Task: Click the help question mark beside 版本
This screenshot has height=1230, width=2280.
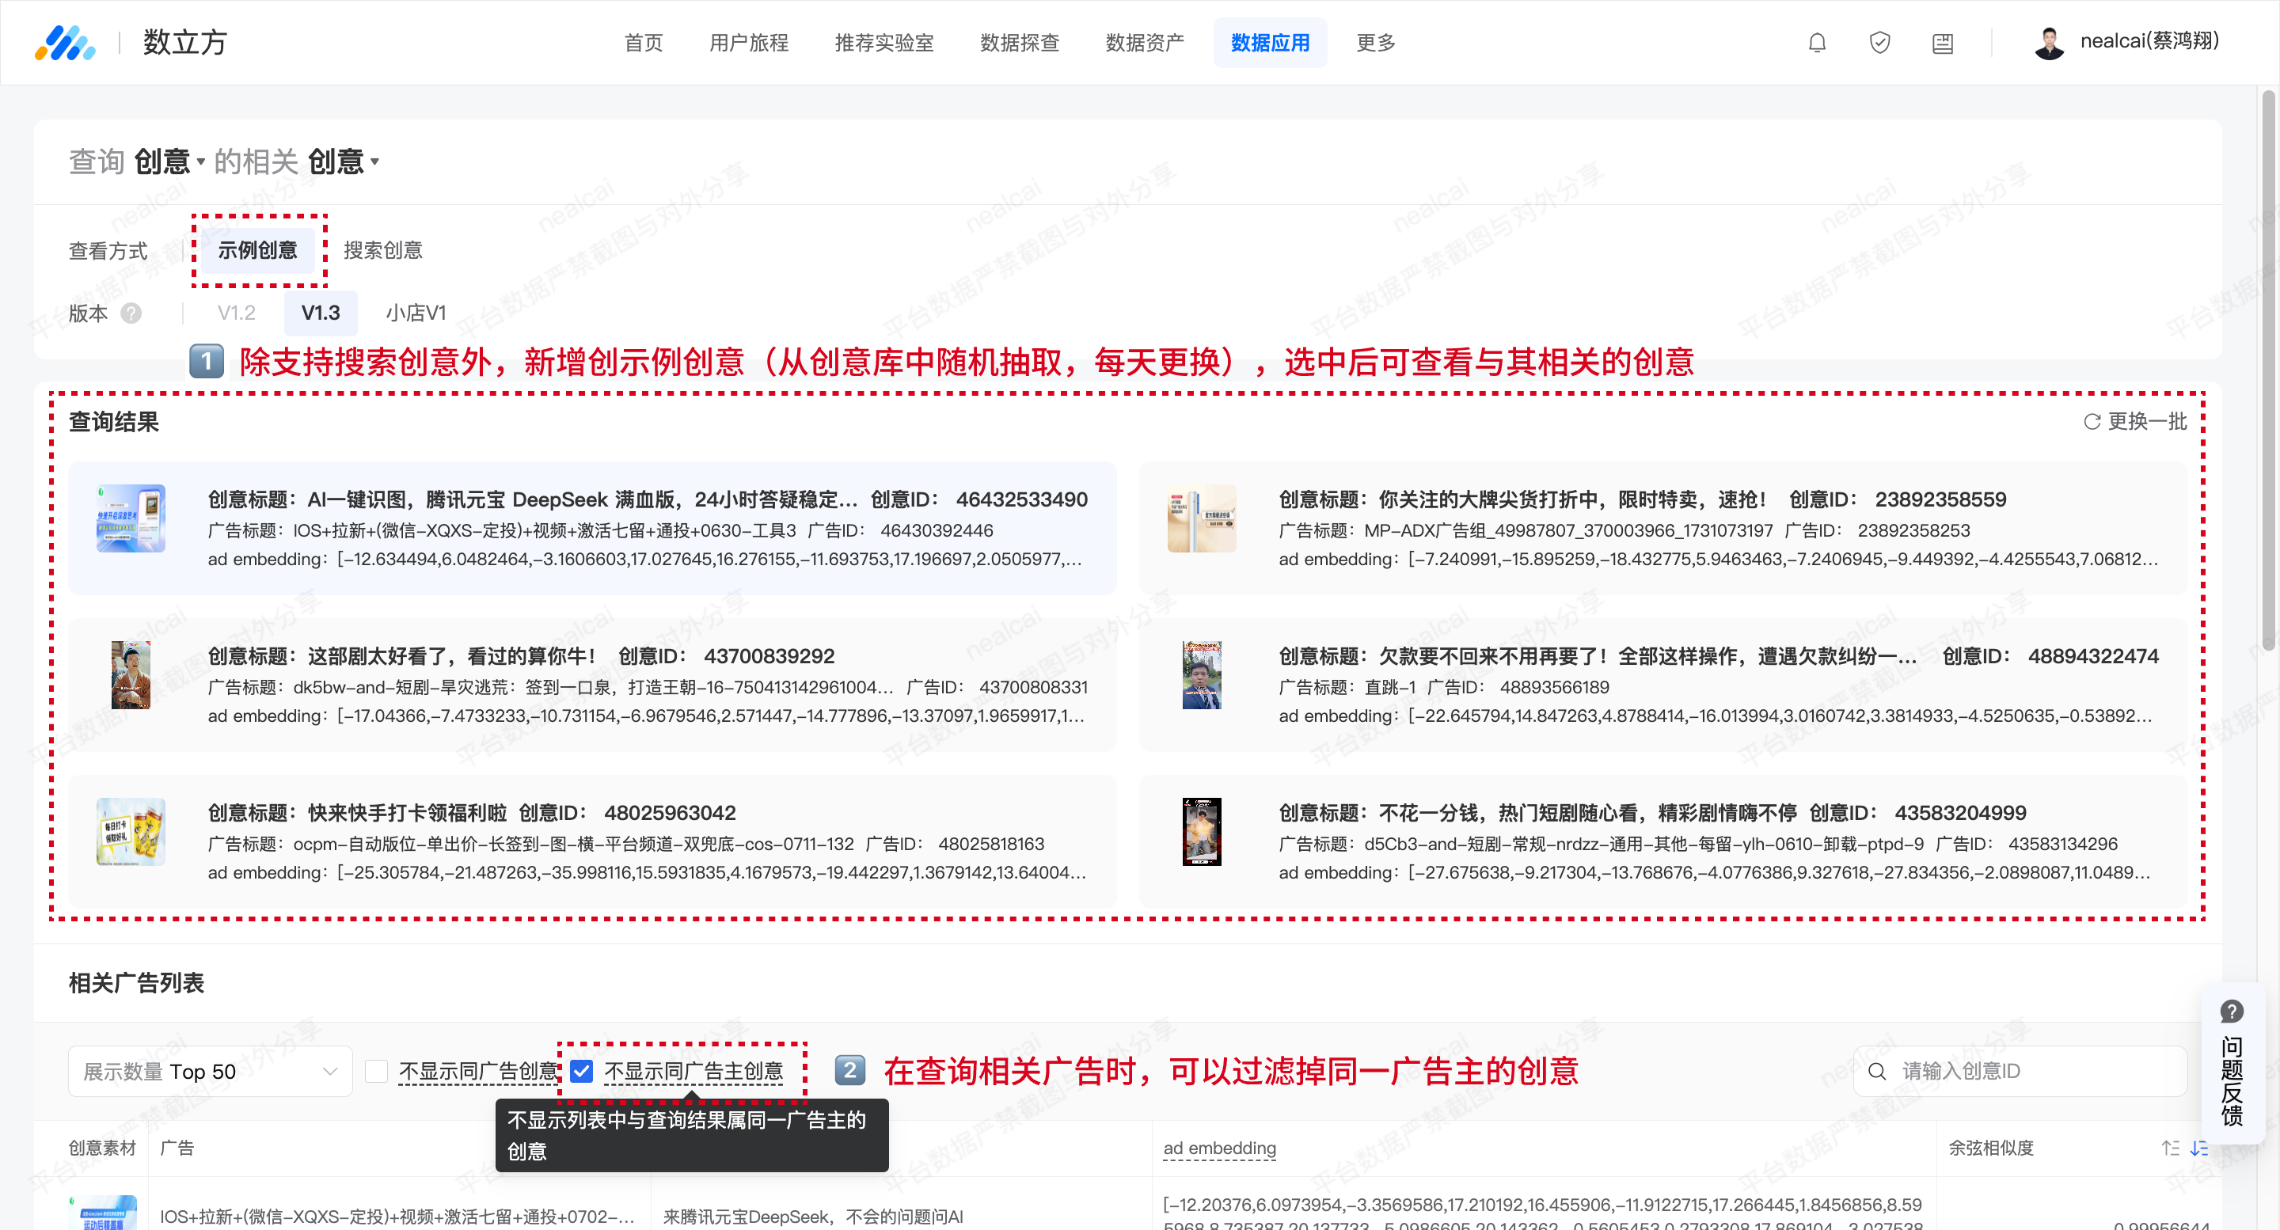Action: pyautogui.click(x=131, y=313)
